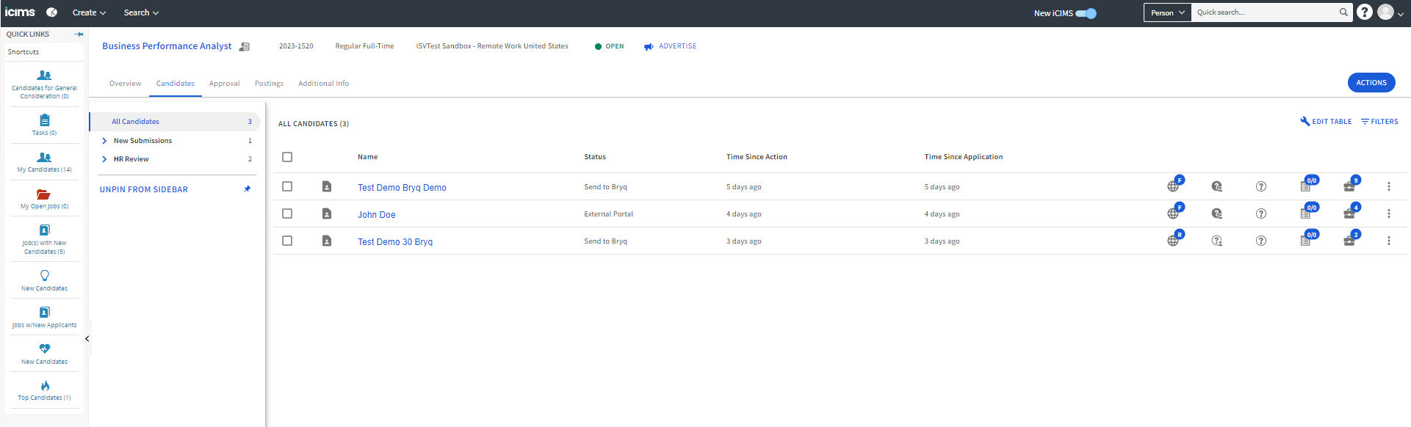Screen dimensions: 1411x427
Task: Click the quick search magnifier icon
Action: (x=1343, y=12)
